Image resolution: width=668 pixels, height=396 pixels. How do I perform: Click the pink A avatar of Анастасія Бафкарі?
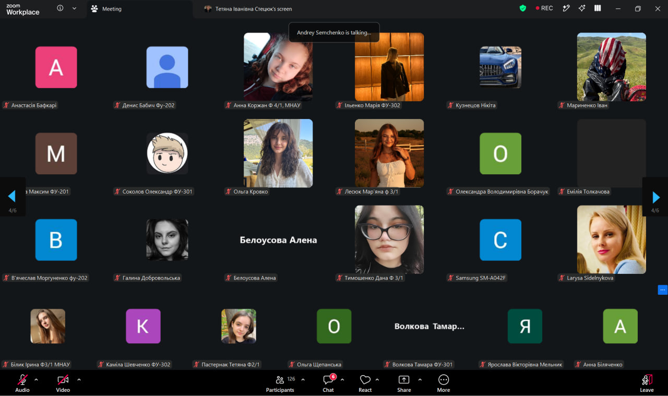(56, 67)
